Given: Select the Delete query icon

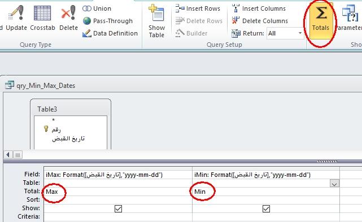Looking at the screenshot, I should 68,17.
